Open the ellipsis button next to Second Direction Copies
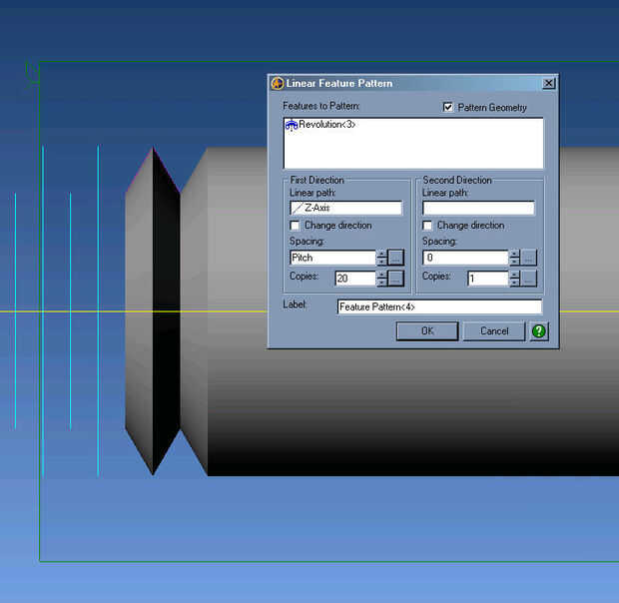Screen dimensions: 619x603 click(x=528, y=279)
